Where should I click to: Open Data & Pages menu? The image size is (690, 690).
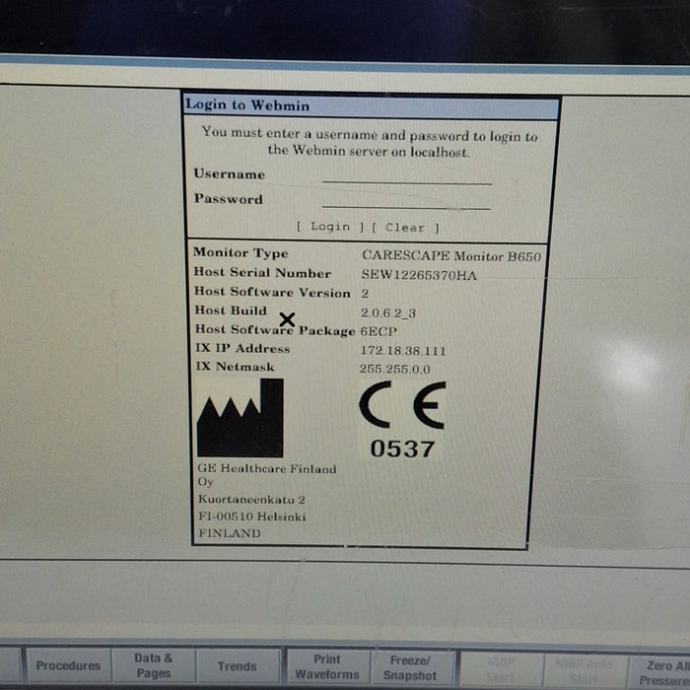(153, 665)
